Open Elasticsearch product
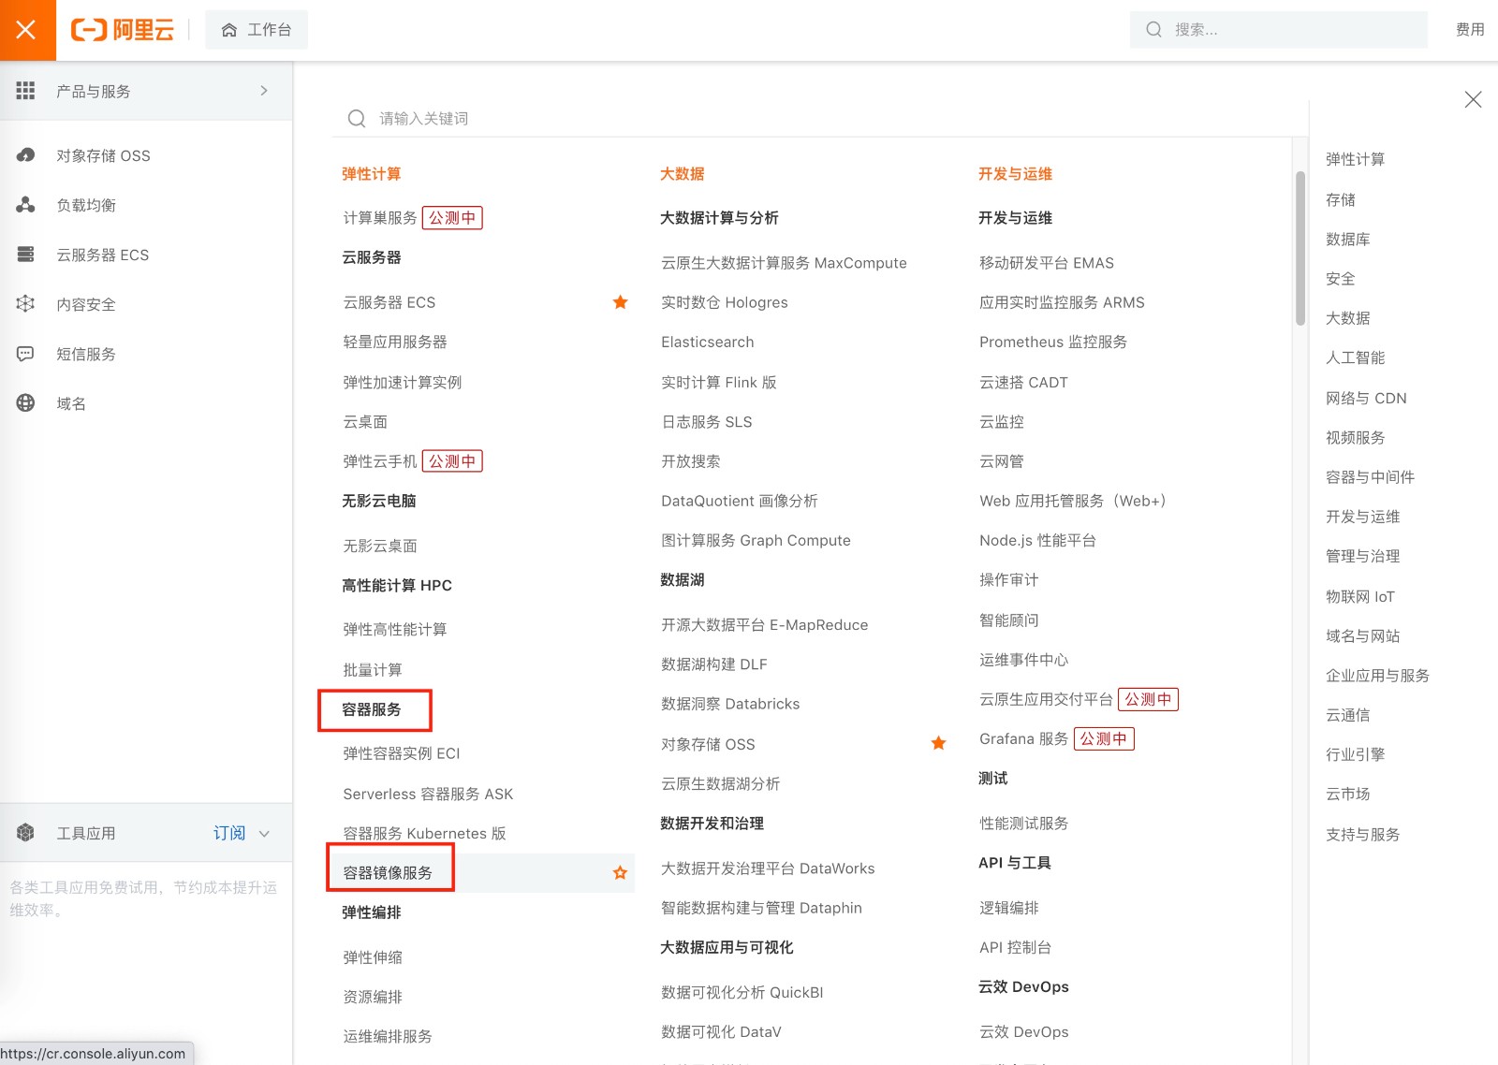Screen dimensions: 1498x1065 point(708,342)
